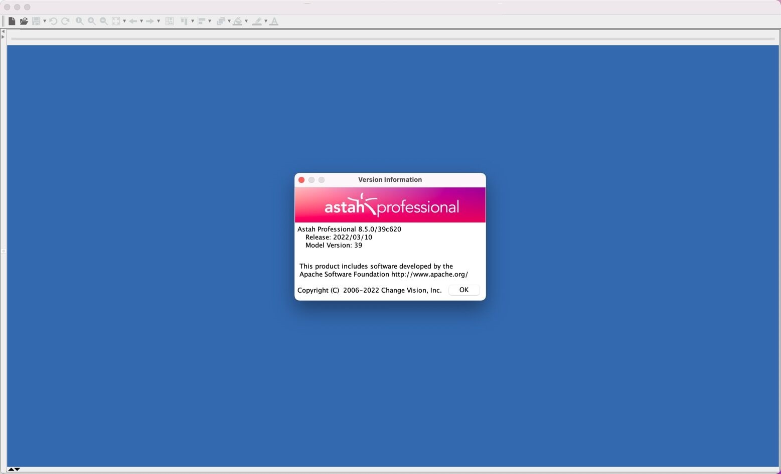Open the stacking order dropdown arrow
781x474 pixels.
(229, 21)
